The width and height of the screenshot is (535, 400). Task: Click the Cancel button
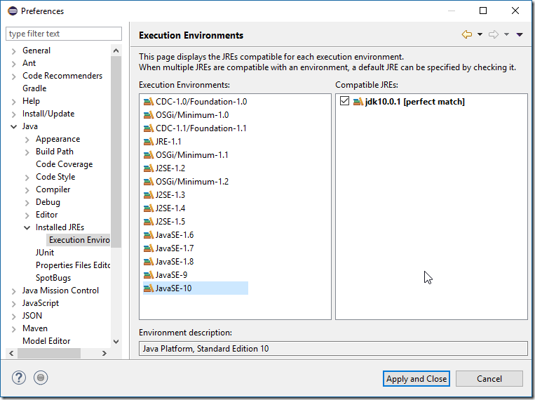489,379
